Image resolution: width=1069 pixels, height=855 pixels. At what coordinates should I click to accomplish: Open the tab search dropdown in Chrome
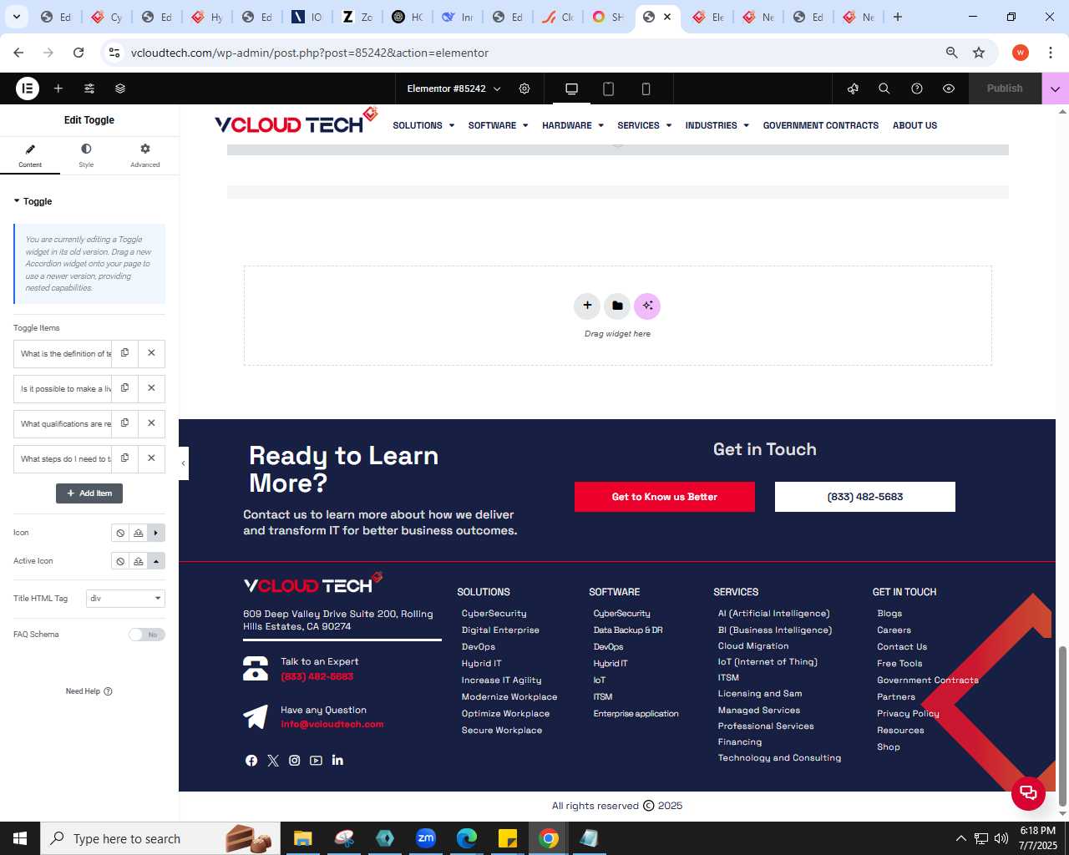pos(17,17)
